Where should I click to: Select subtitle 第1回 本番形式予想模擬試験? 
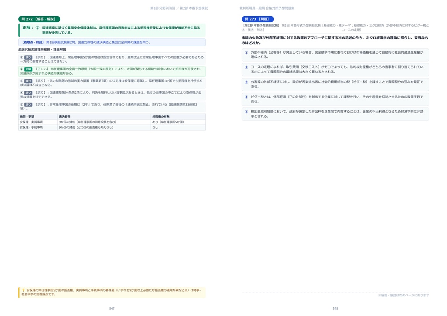click(301, 25)
